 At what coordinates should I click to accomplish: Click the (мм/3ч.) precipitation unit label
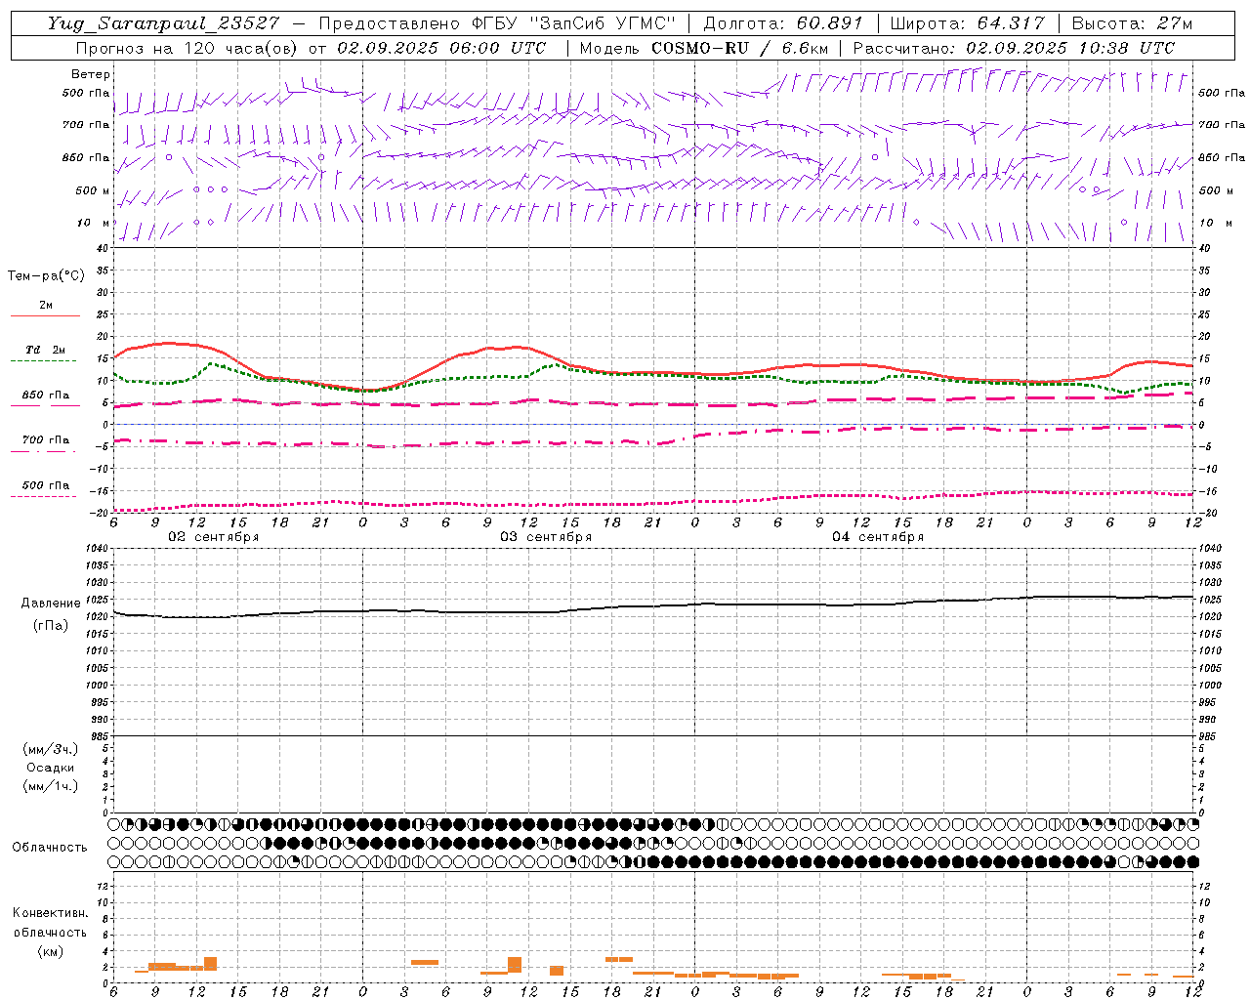point(51,749)
